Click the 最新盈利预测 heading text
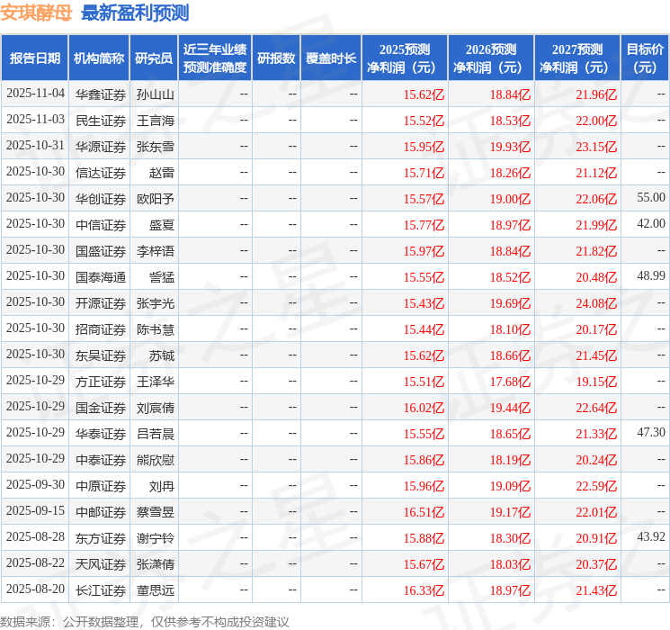 coord(135,13)
